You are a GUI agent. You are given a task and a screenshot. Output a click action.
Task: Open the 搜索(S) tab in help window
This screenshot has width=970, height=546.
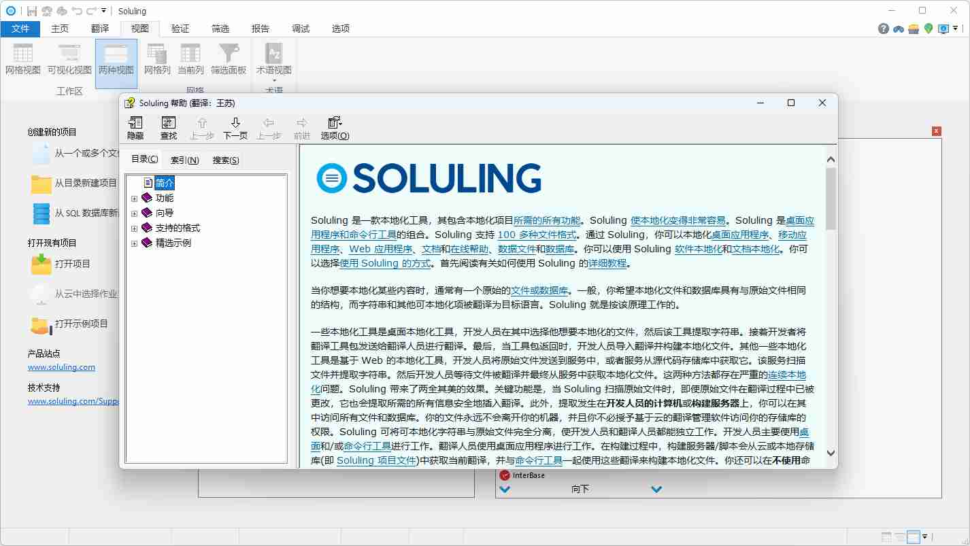click(224, 160)
